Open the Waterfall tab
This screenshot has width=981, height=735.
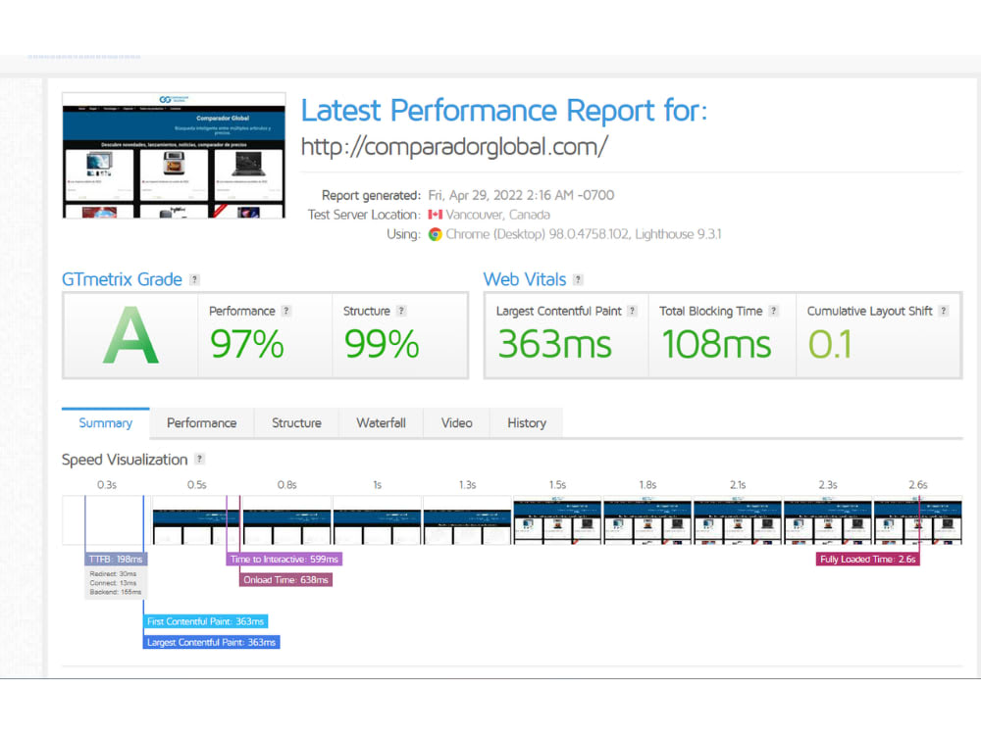coord(381,423)
